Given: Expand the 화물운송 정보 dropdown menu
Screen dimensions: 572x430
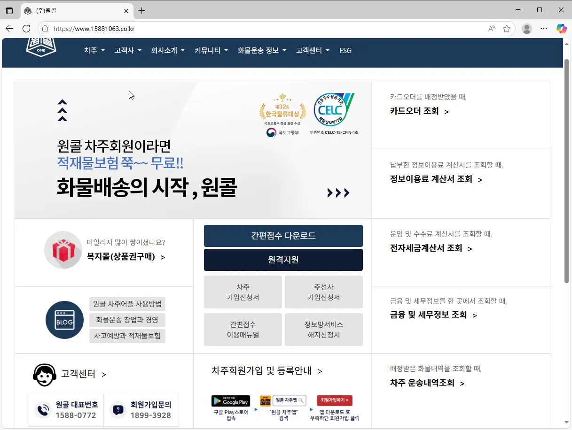Looking at the screenshot, I should [262, 50].
